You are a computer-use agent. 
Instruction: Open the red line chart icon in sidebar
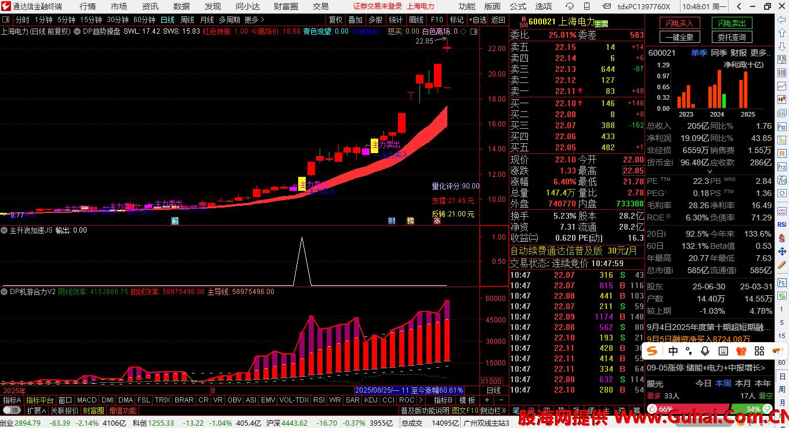[x=781, y=85]
